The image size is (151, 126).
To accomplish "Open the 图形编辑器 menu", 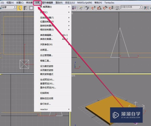I will coord(48,3).
